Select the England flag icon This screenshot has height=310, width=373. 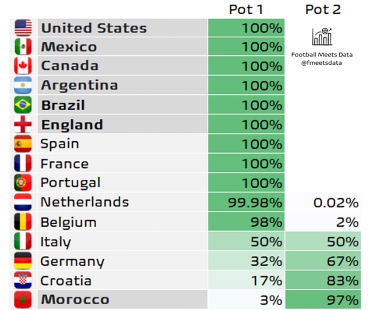(x=23, y=125)
